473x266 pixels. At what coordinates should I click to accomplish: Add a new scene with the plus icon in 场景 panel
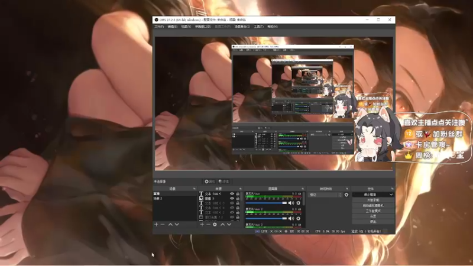point(156,225)
